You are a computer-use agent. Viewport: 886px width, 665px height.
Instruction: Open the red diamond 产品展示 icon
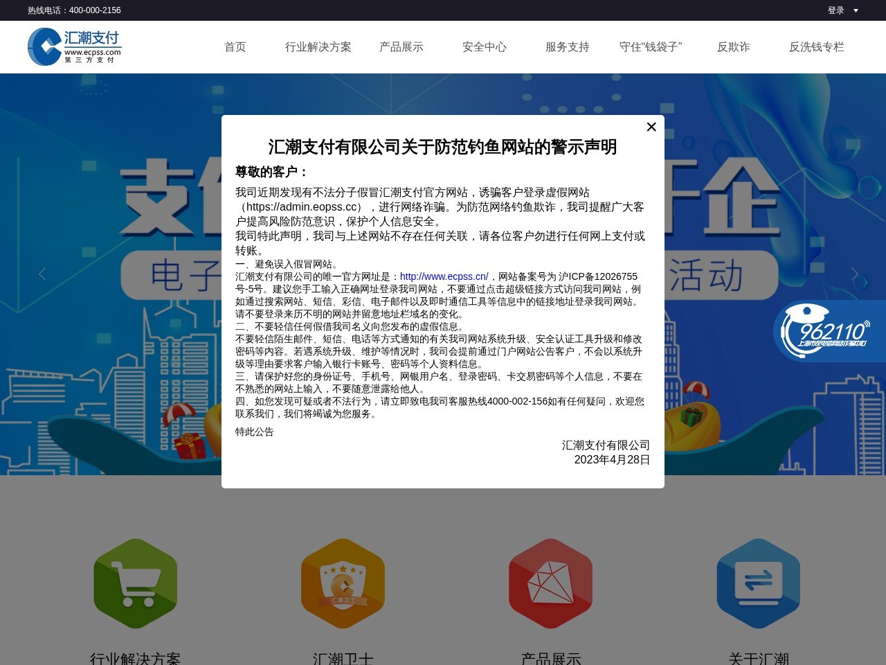point(550,583)
